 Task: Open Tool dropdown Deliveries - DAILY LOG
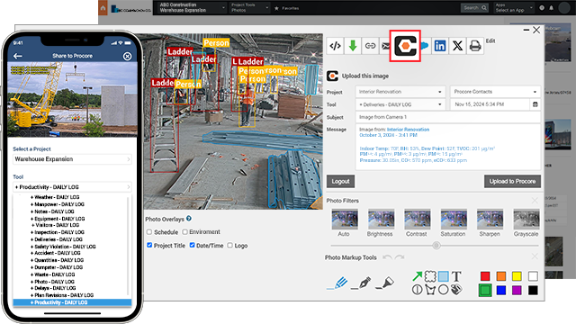coord(400,104)
